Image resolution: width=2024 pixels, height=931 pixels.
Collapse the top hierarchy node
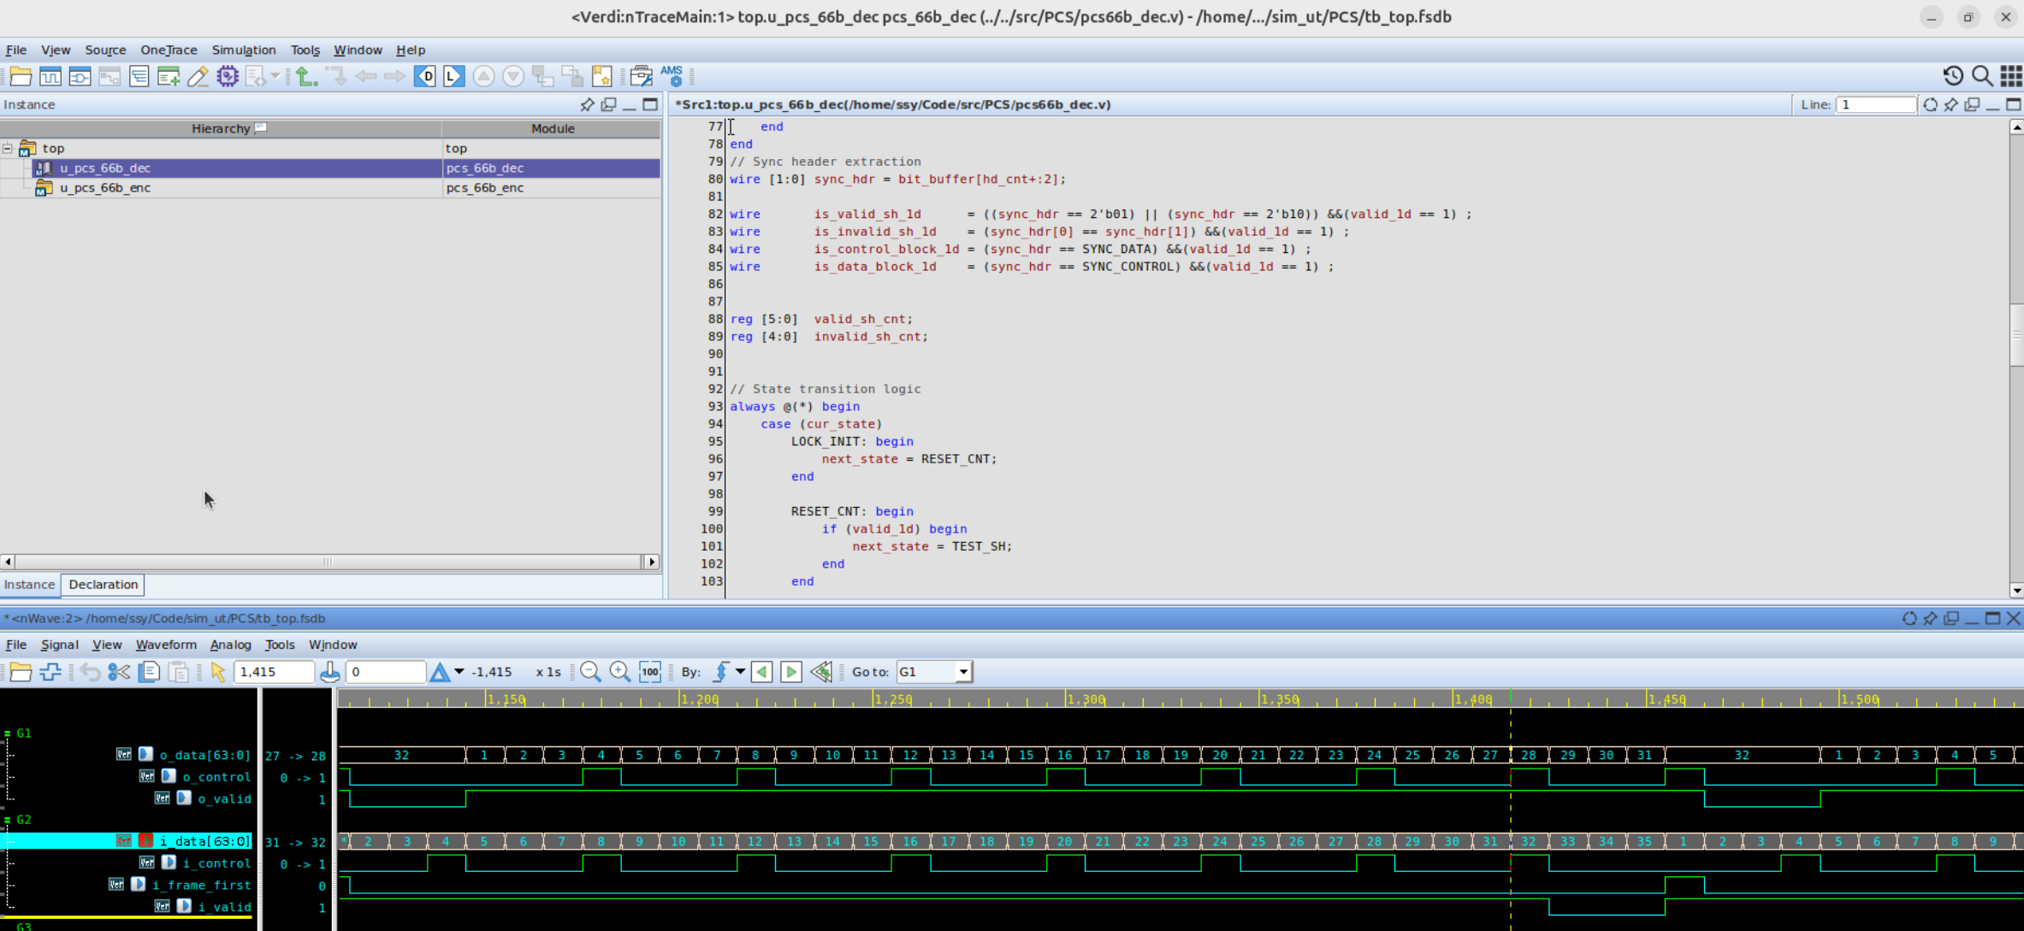pyautogui.click(x=8, y=149)
